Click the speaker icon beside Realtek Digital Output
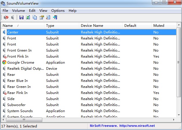Viewport: 182px width, 130px height. click(x=4, y=69)
